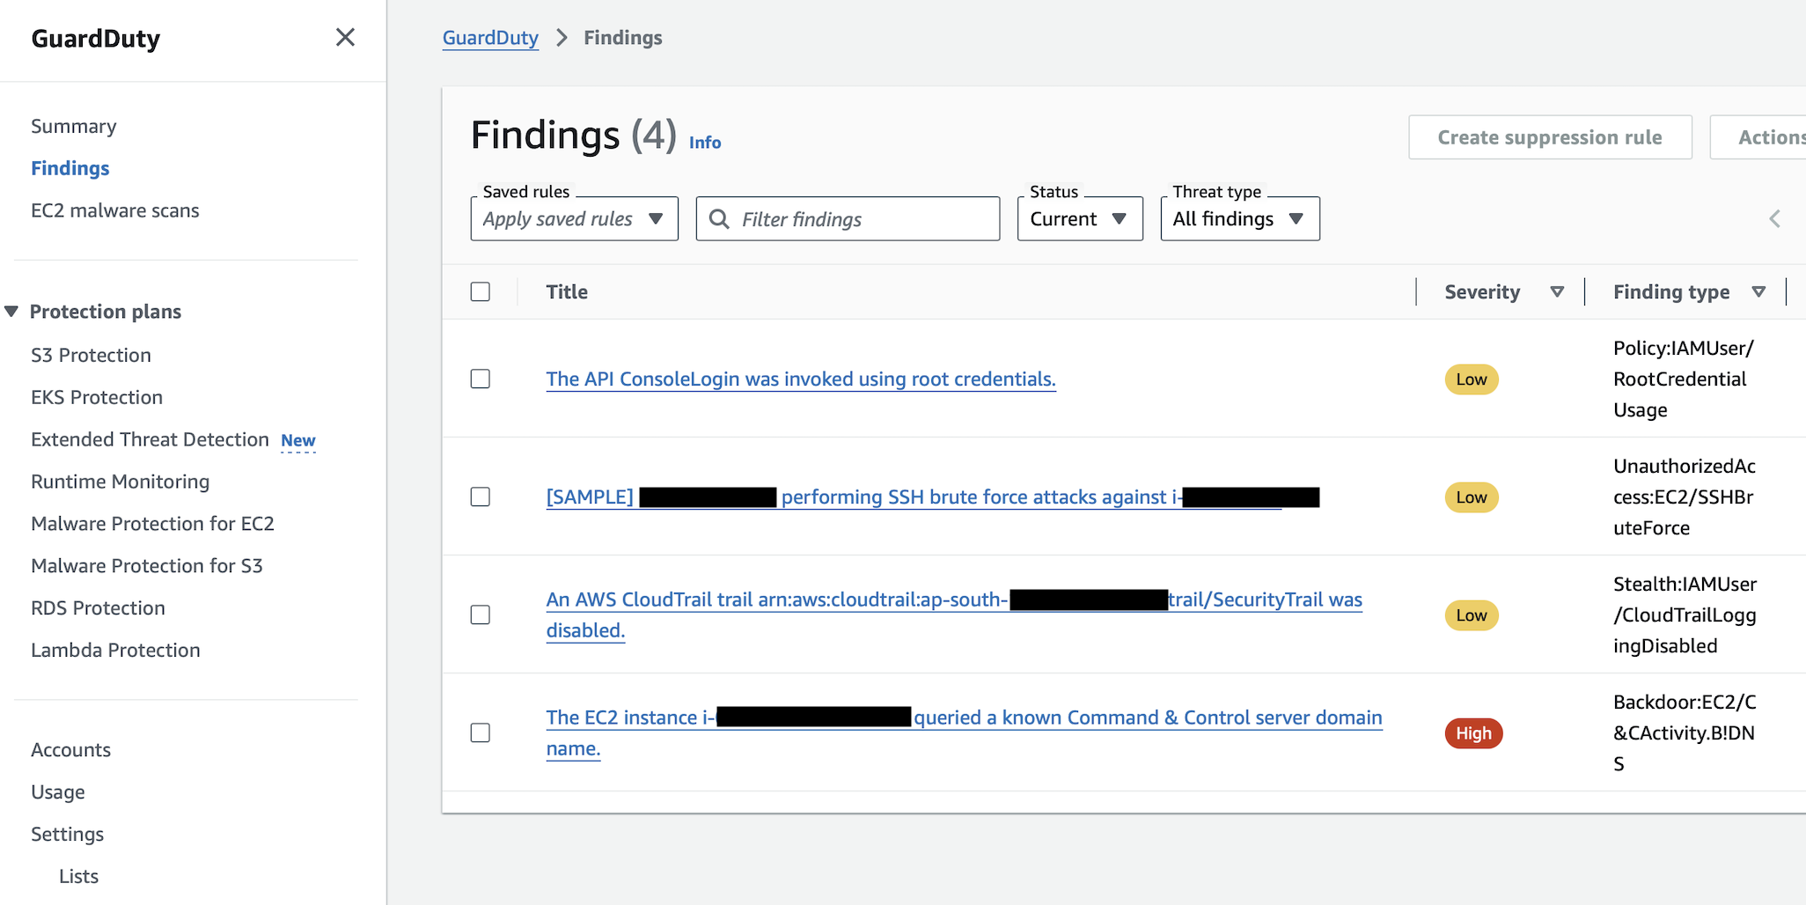The height and width of the screenshot is (905, 1806).
Task: Check the SSH brute force finding checkbox
Action: click(x=481, y=497)
